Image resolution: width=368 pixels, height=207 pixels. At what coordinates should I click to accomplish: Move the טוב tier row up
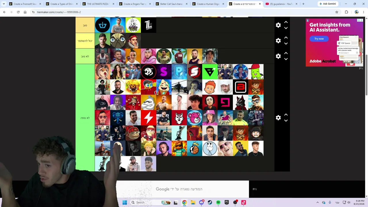[x=286, y=22]
